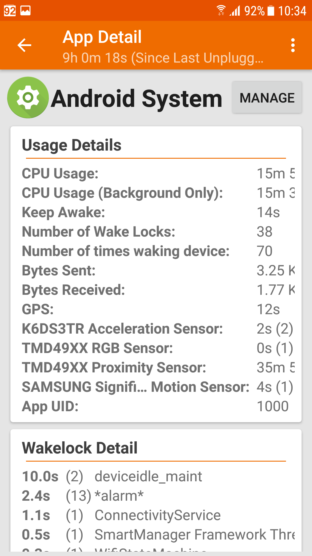Tap the Android System app name
Viewport: 312px width, 556px height.
(x=136, y=99)
